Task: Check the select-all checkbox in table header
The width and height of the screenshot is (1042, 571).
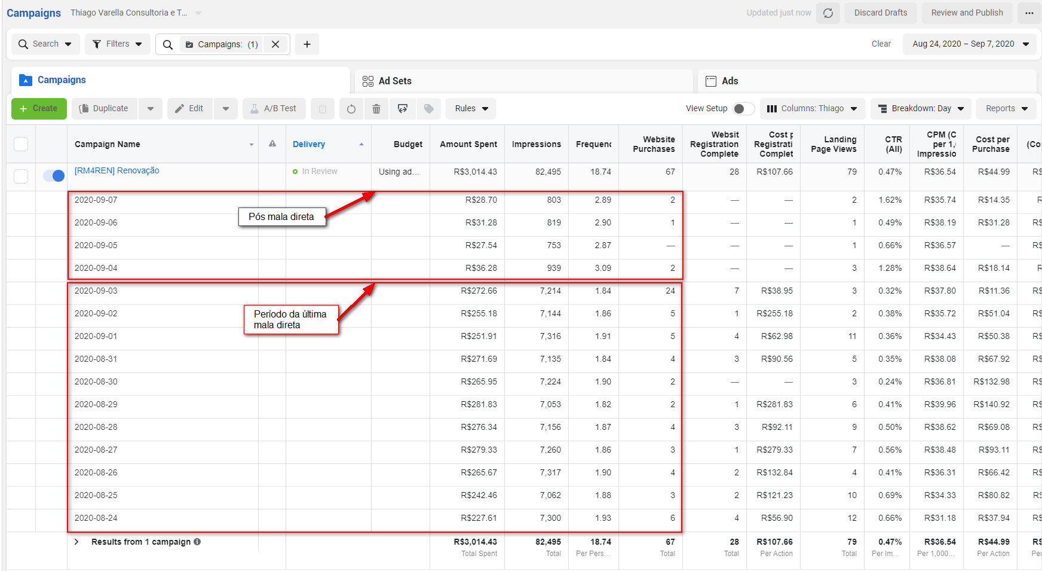Action: (x=21, y=144)
